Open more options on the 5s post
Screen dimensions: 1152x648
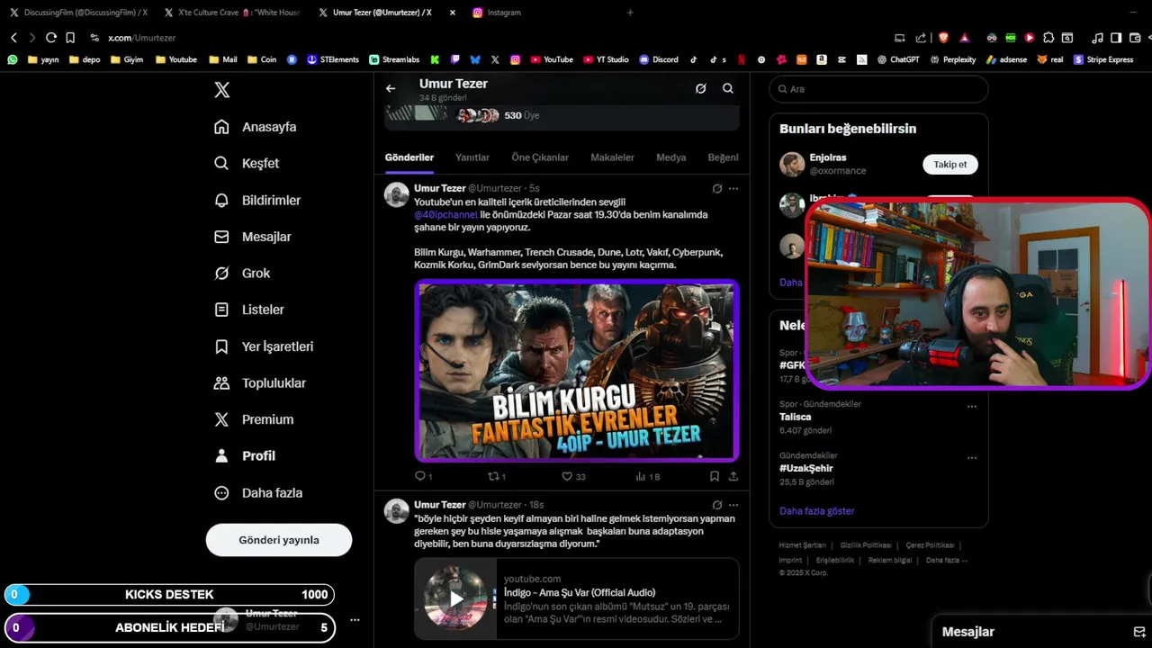733,189
